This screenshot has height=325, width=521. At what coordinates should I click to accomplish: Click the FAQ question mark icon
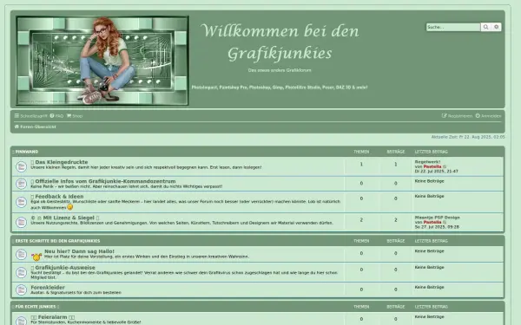click(x=52, y=116)
